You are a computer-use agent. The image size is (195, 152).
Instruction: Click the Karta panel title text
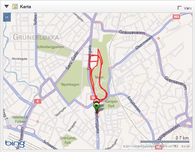click(26, 7)
